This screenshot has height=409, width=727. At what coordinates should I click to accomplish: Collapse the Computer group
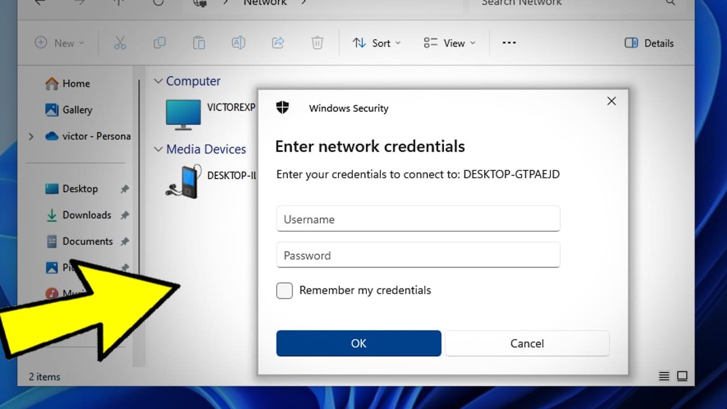coord(158,81)
